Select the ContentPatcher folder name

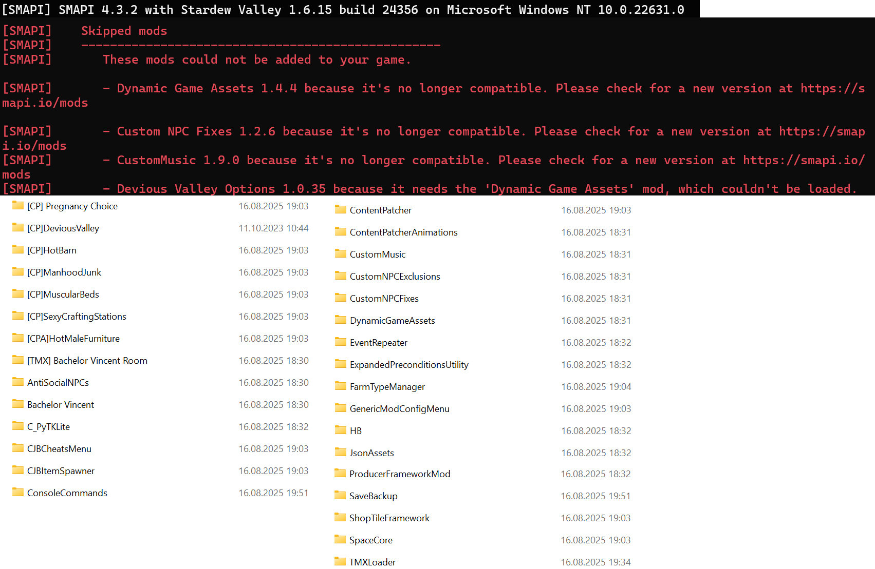381,210
